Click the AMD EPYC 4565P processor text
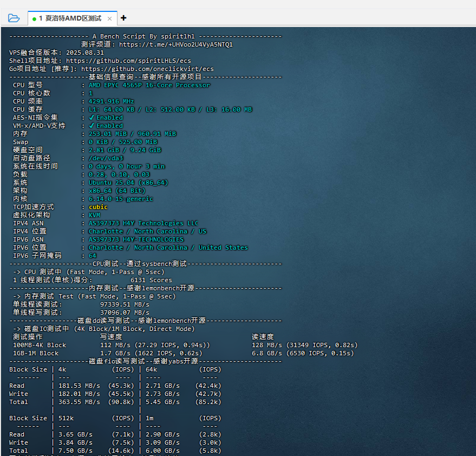This screenshot has height=456, width=476. click(149, 85)
